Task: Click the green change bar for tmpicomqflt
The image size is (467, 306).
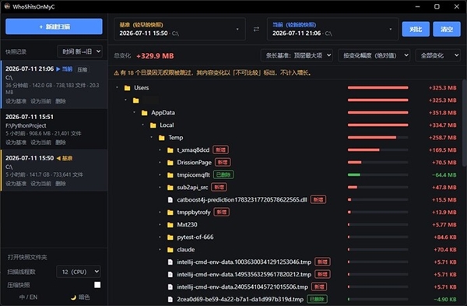Action: point(354,175)
